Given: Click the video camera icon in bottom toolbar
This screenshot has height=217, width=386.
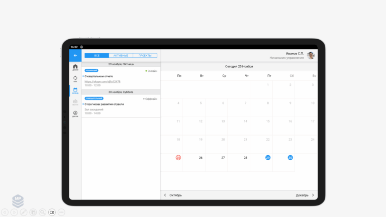Looking at the screenshot, I should 52,212.
